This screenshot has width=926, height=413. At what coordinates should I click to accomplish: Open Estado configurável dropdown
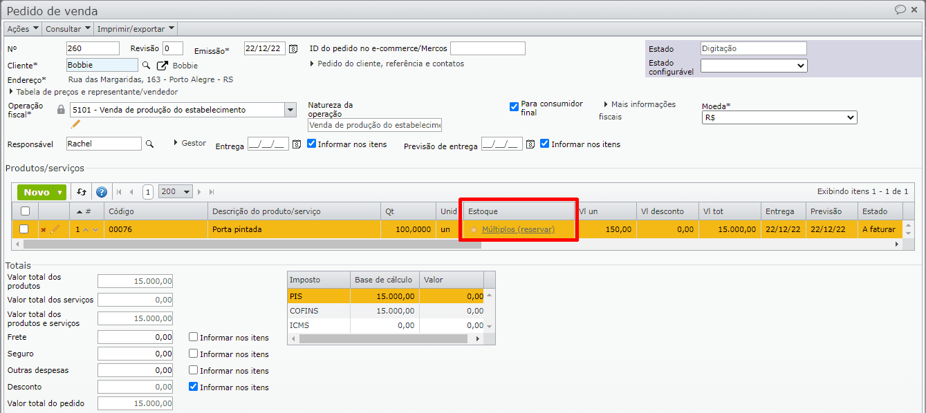[754, 66]
